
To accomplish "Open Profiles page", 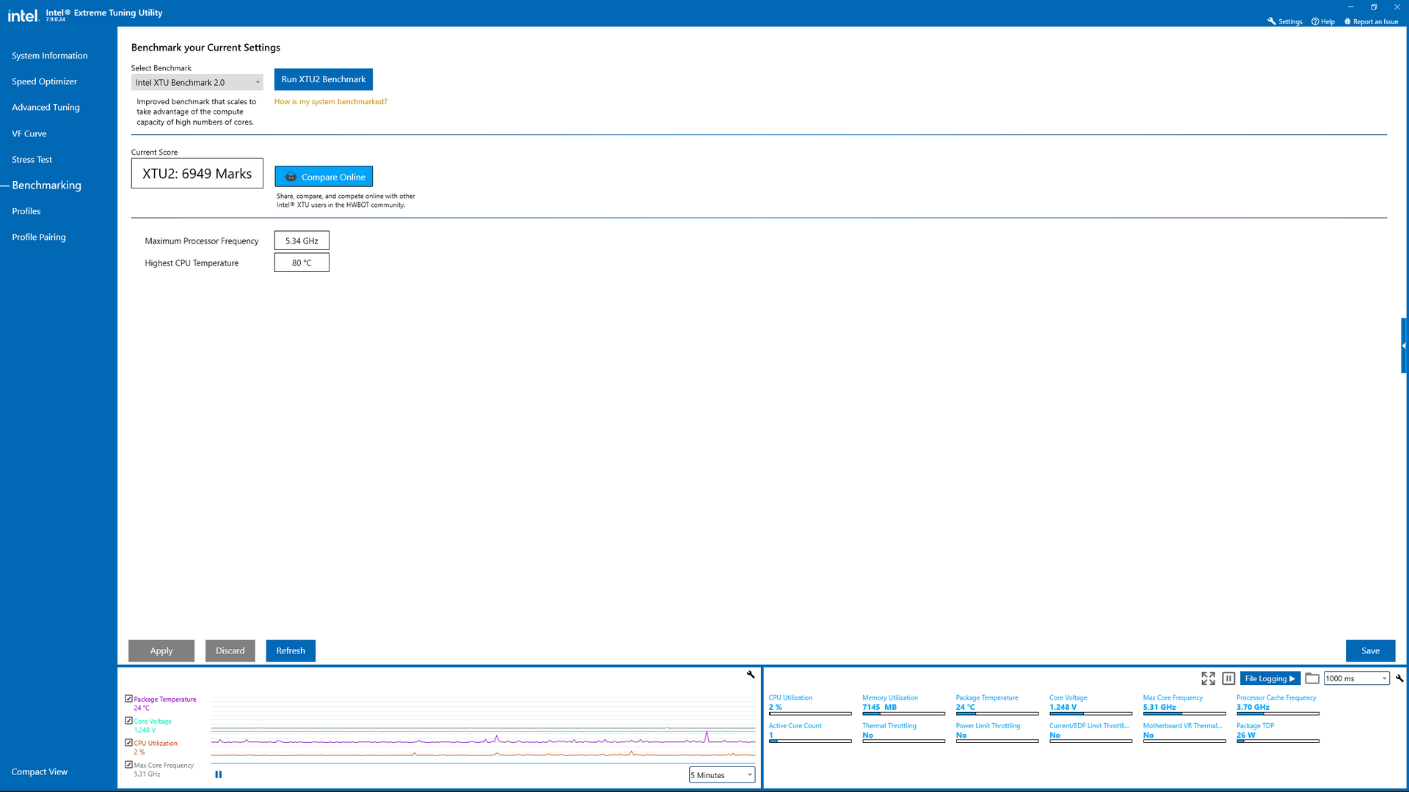I will point(26,211).
